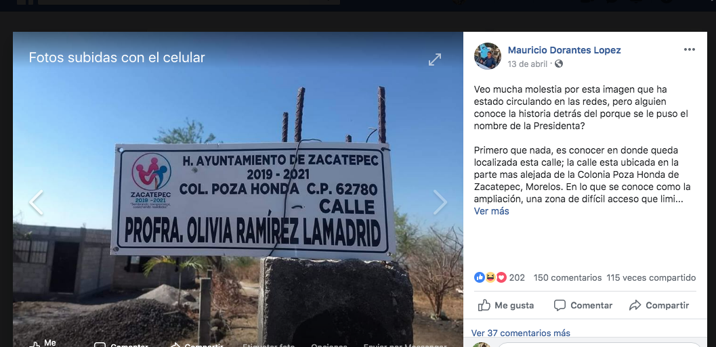716x347 pixels.
Task: Share post using Compartir button
Action: (658, 306)
